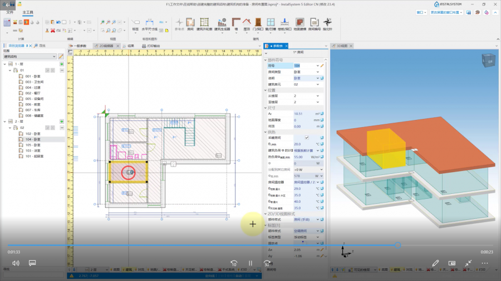Click the 指北针 compass icon
The height and width of the screenshot is (281, 501).
(x=328, y=23)
